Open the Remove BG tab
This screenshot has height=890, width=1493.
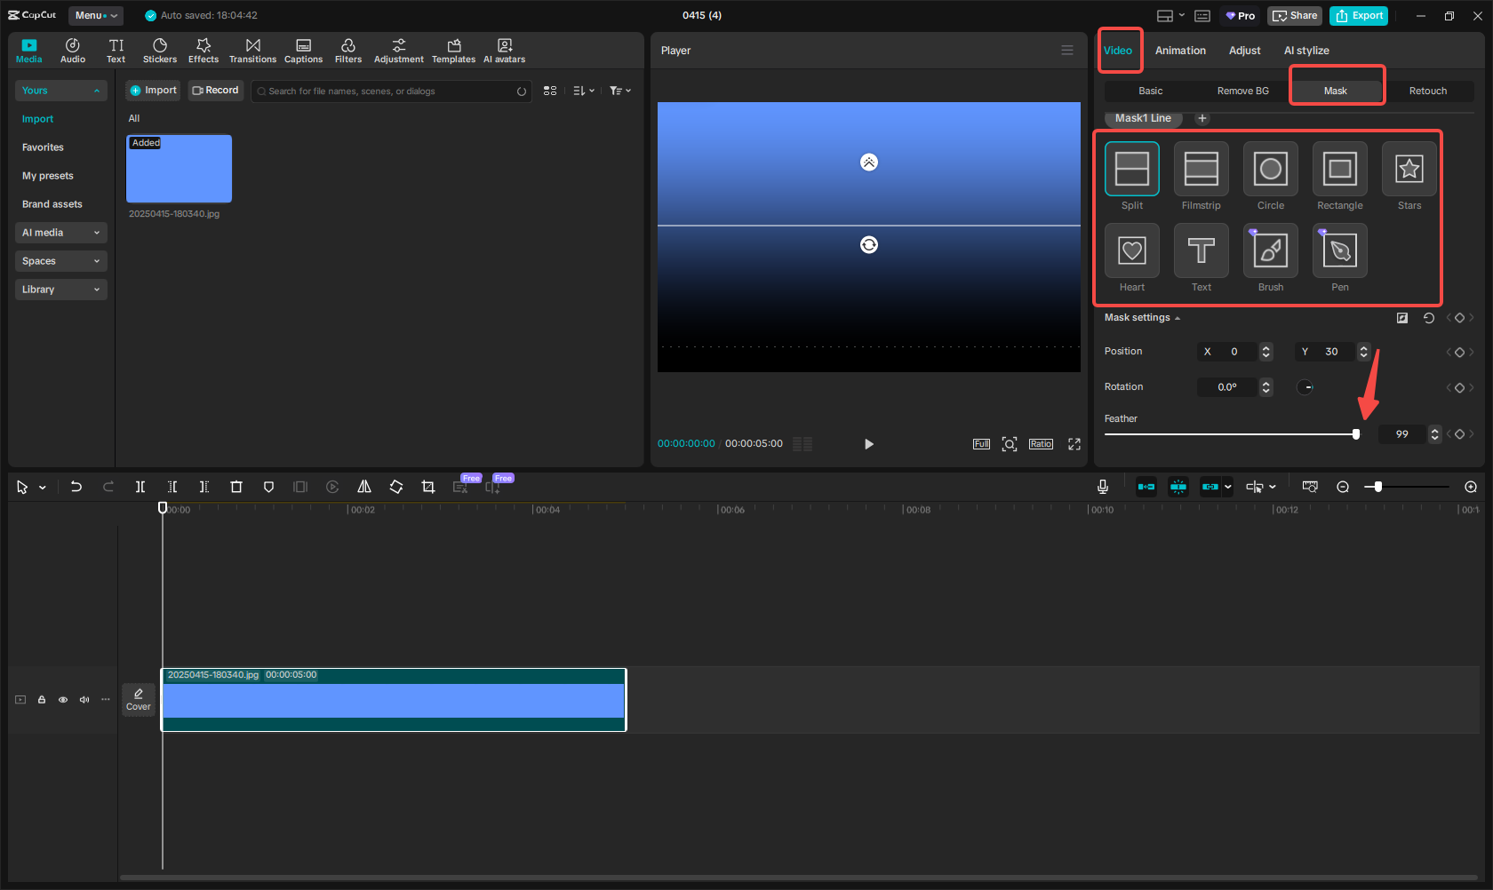[1242, 91]
